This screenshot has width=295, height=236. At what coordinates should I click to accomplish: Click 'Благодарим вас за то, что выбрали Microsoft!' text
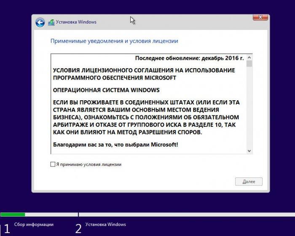115,145
